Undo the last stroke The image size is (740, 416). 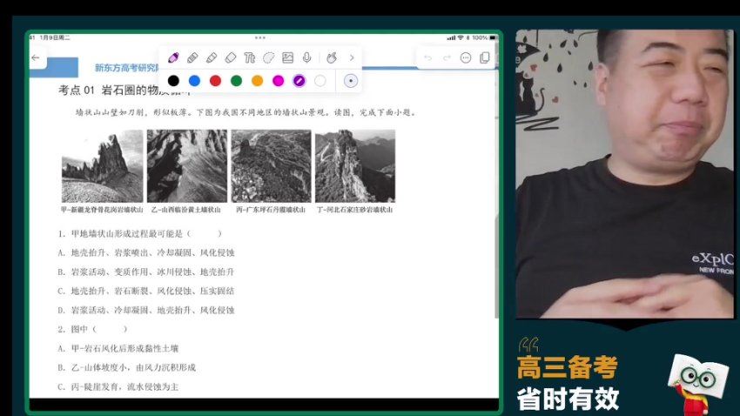pos(427,58)
